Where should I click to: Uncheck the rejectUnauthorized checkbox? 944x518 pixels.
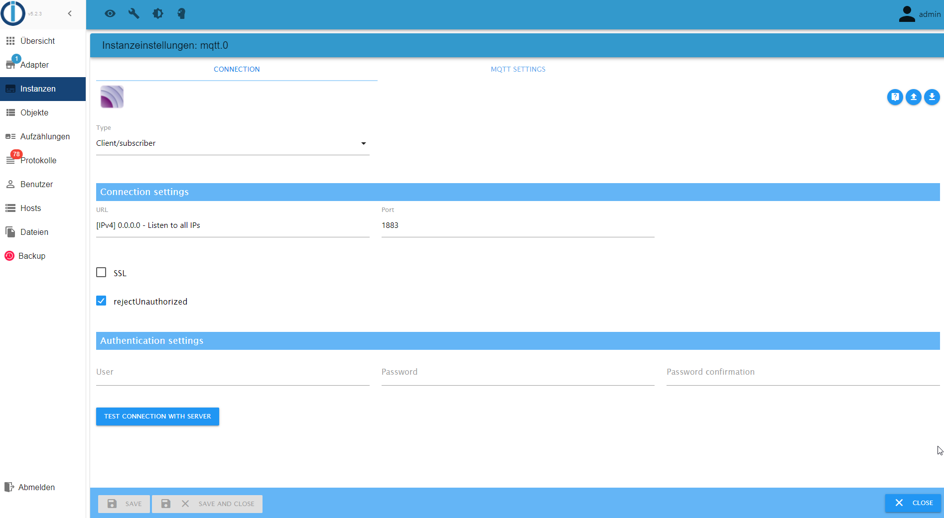(x=101, y=301)
